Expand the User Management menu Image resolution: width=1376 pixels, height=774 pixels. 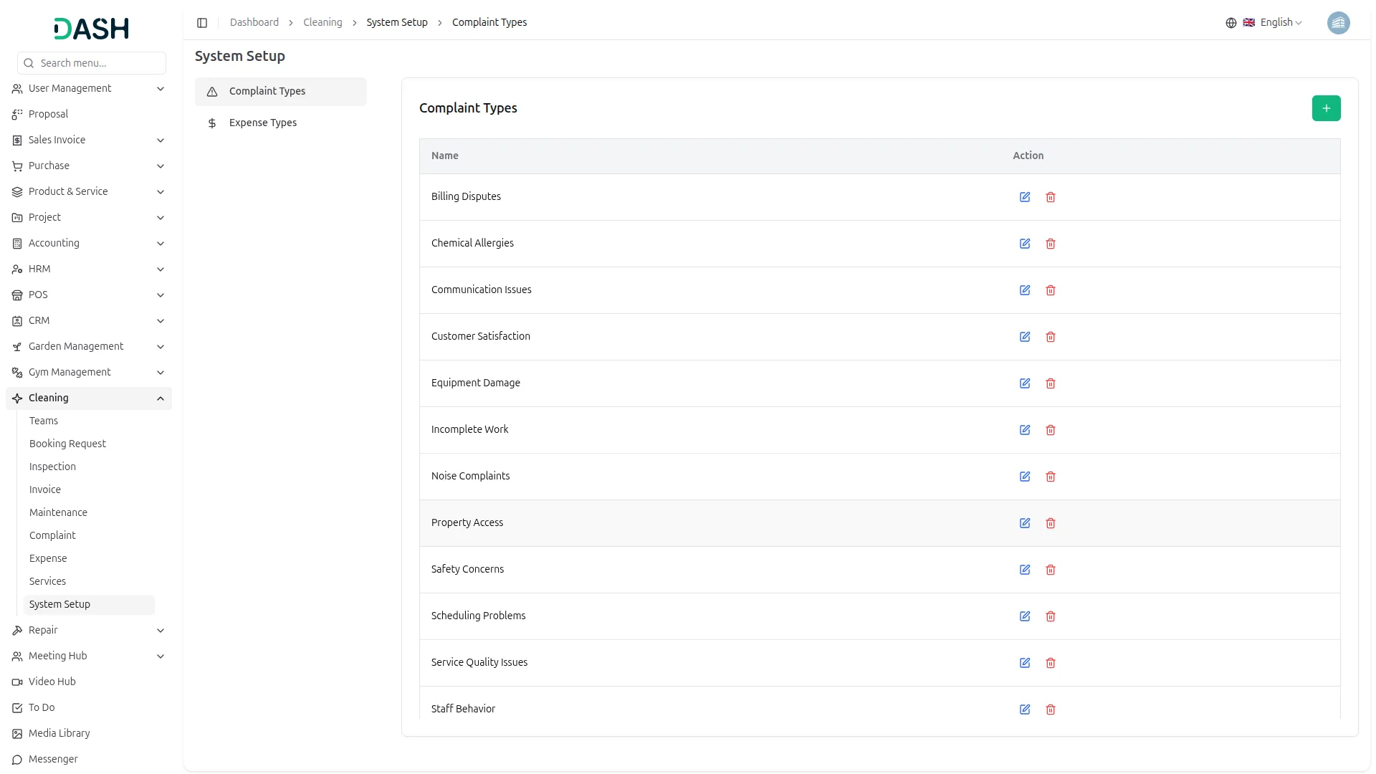point(89,88)
